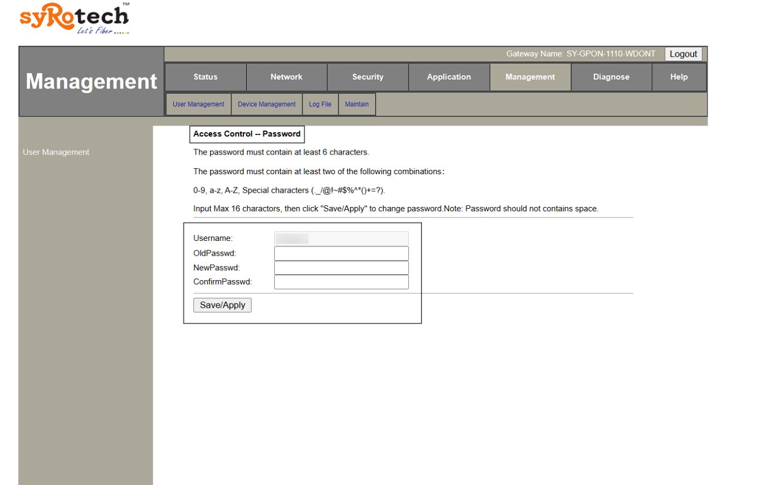Image resolution: width=766 pixels, height=485 pixels.
Task: Open the Application tab
Action: 449,76
